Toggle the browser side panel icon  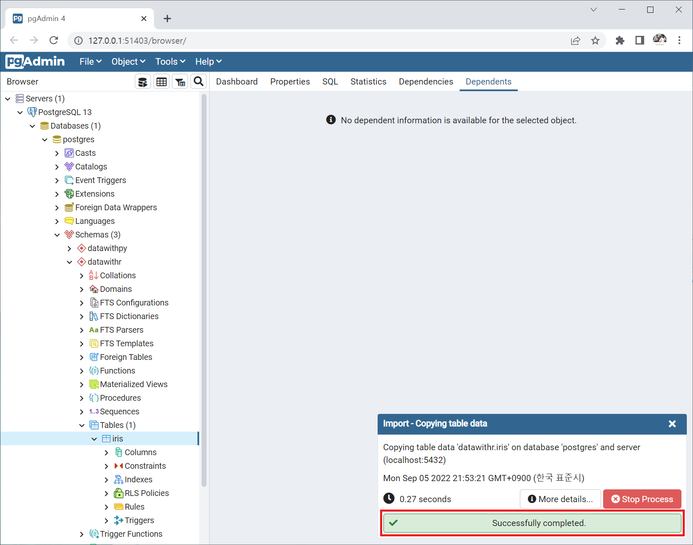640,40
